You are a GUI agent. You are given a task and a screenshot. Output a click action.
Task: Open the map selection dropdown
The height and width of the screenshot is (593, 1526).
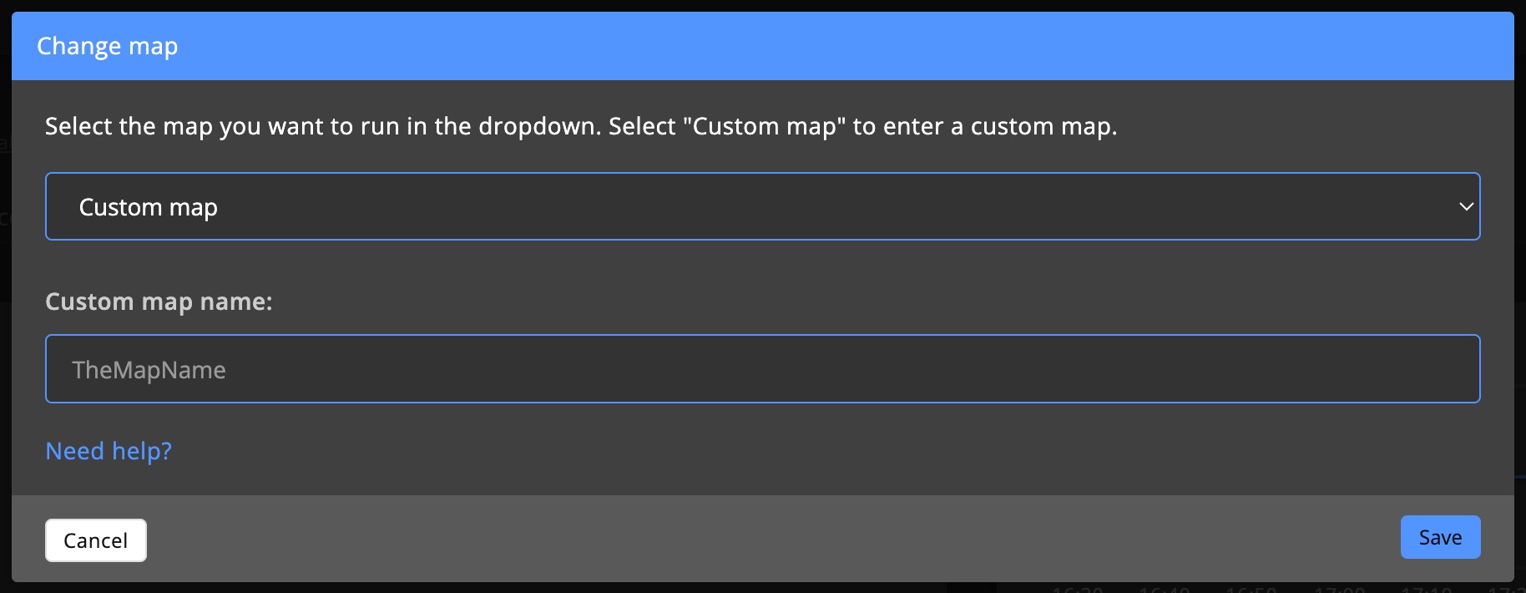pos(761,205)
